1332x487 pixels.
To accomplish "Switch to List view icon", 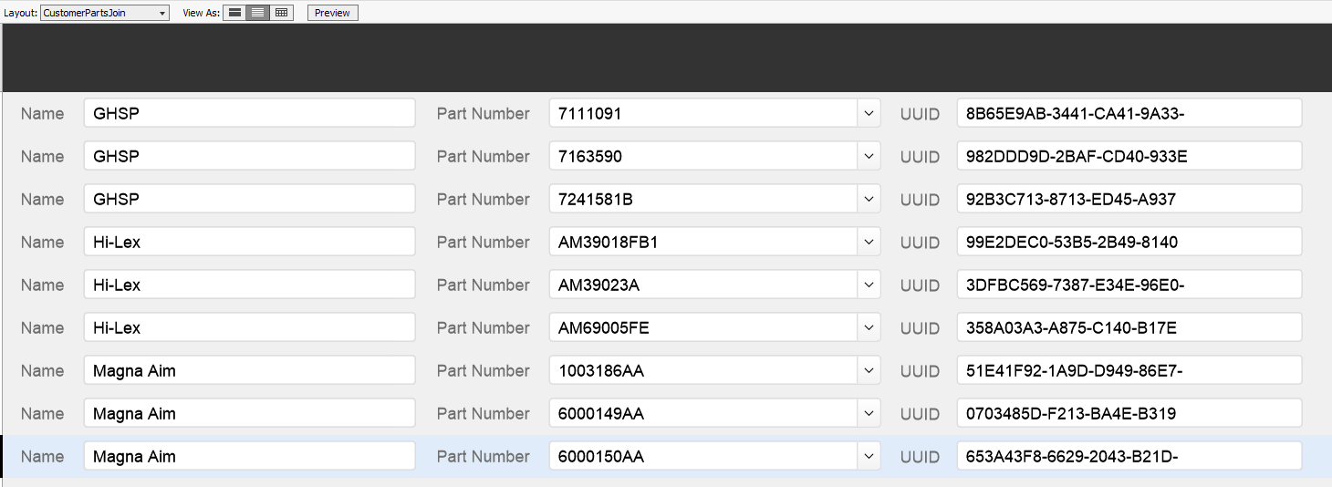I will [x=258, y=13].
